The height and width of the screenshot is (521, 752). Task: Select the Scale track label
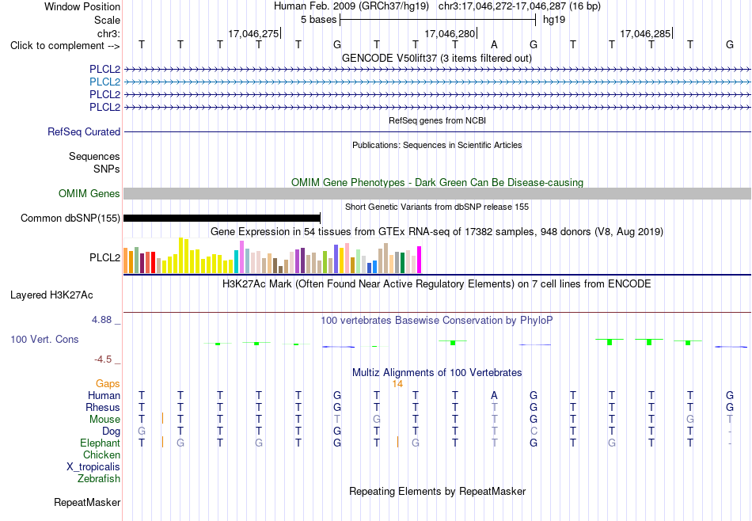tap(107, 20)
